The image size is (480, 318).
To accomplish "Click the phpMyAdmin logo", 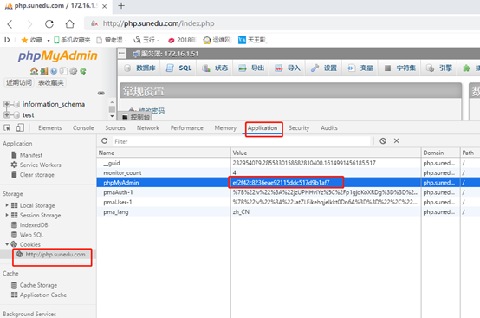I will [x=57, y=55].
